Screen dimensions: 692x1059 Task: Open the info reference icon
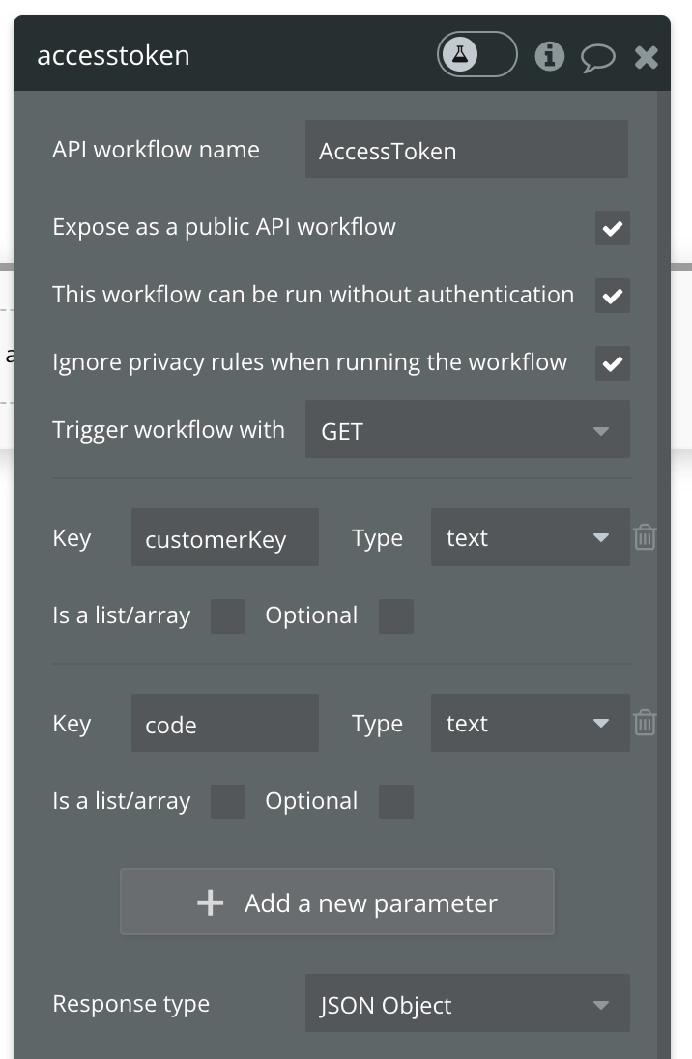point(549,57)
